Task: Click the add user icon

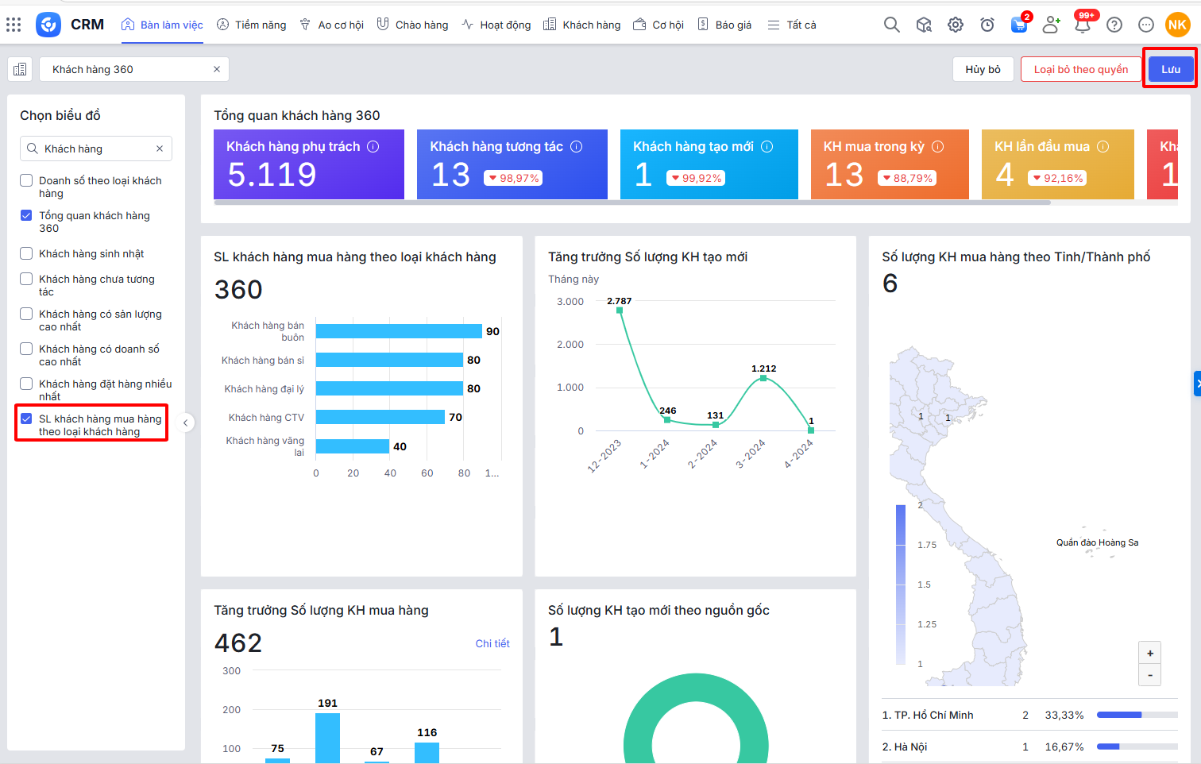Action: (x=1051, y=25)
